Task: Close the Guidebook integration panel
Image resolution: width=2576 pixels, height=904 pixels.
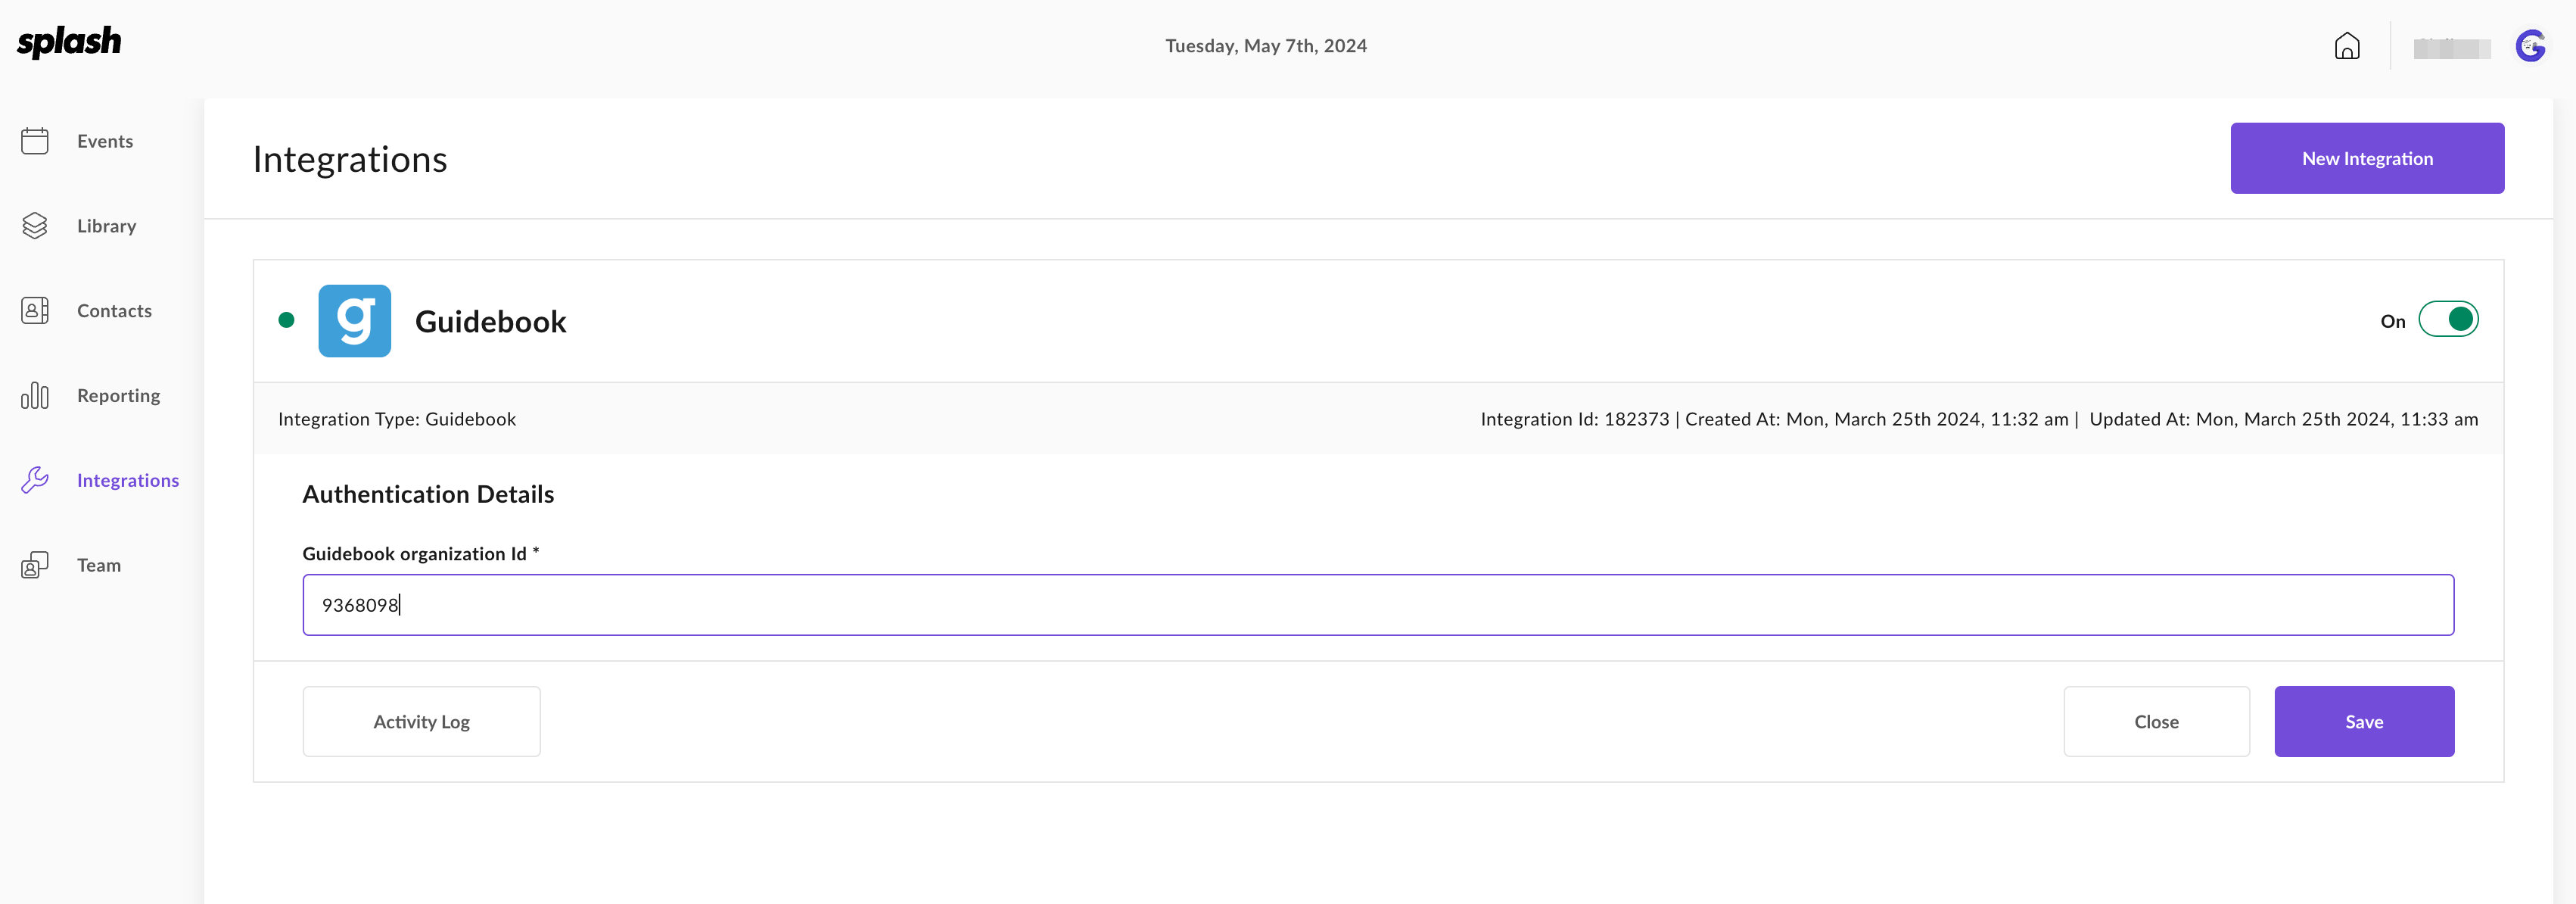Action: tap(2156, 721)
